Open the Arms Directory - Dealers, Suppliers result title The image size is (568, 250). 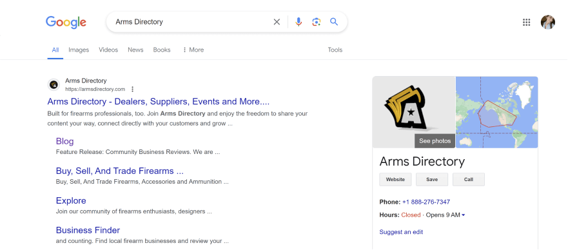(x=159, y=101)
